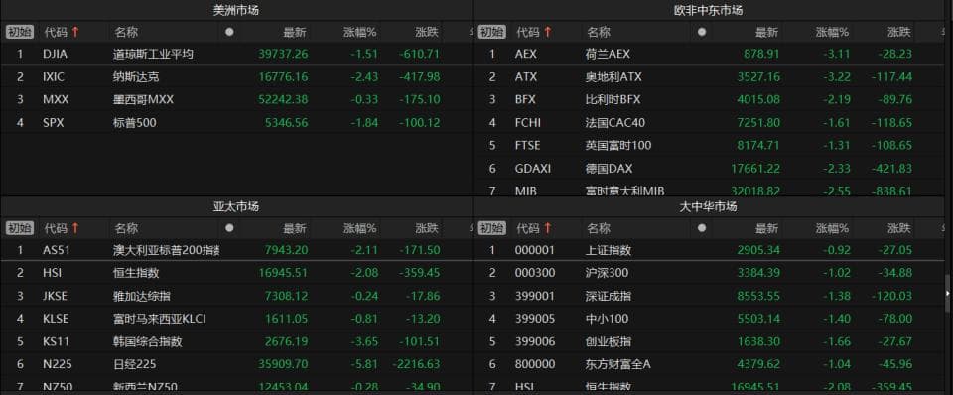
Task: Sort 美洲市场 by 涨幅% column
Action: point(359,32)
